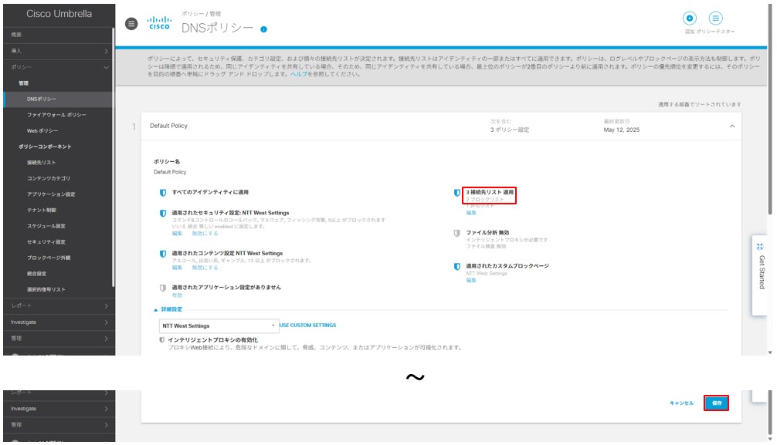The width and height of the screenshot is (777, 445).
Task: Click the shield icon for すべてのアイデンティティに適用
Action: (x=162, y=193)
